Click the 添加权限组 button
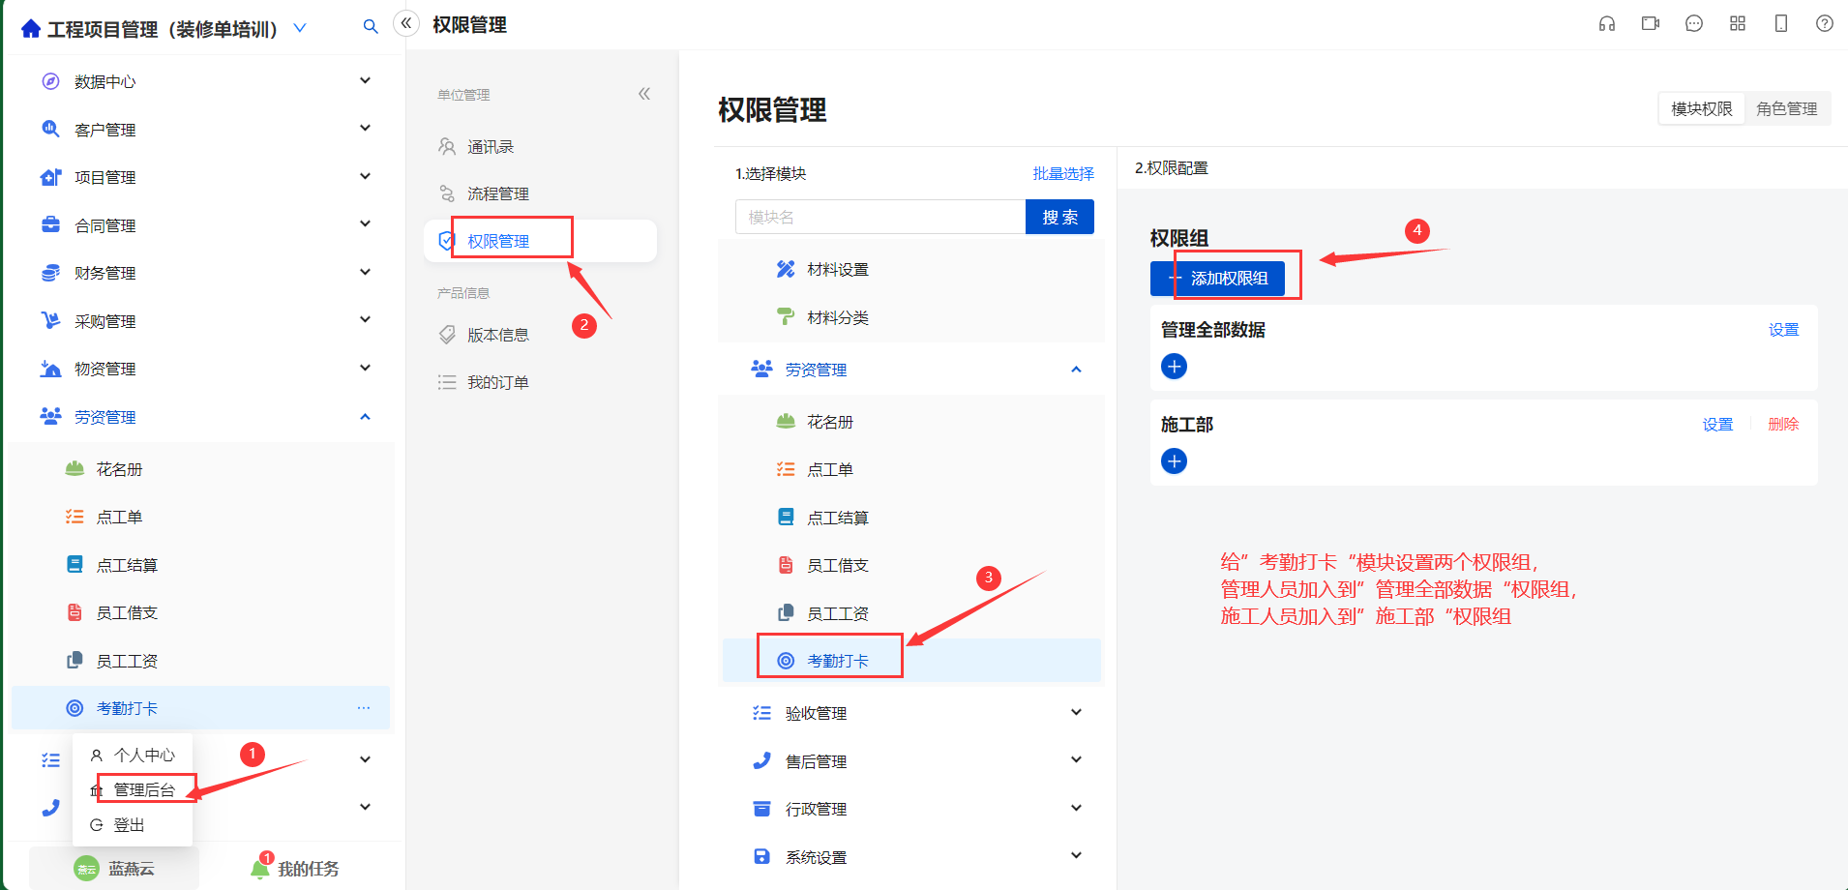 (x=1217, y=279)
